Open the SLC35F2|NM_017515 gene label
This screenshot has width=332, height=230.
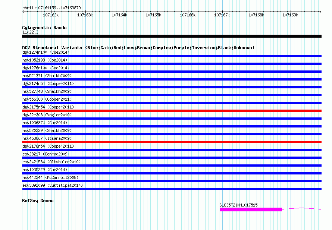(238, 205)
